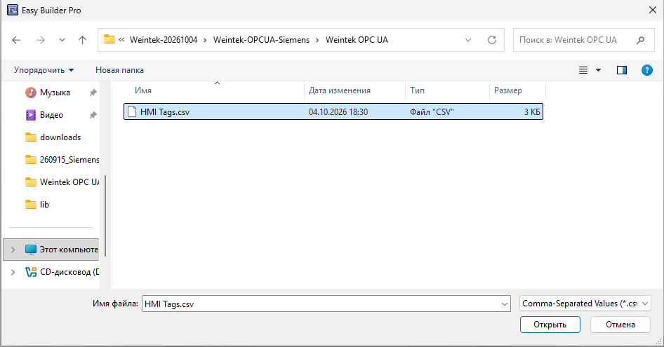Image resolution: width=664 pixels, height=347 pixels.
Task: Sort files by Тип column
Action: 417,90
